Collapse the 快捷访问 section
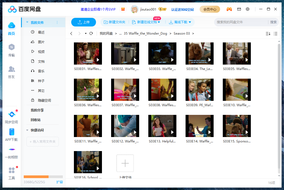 tap(27, 130)
